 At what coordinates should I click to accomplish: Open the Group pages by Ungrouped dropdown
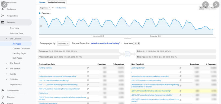pos(63,43)
